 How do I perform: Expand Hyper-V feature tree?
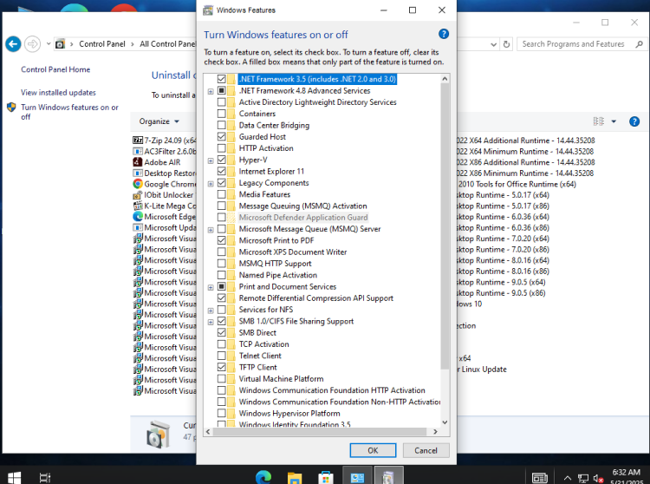211,160
